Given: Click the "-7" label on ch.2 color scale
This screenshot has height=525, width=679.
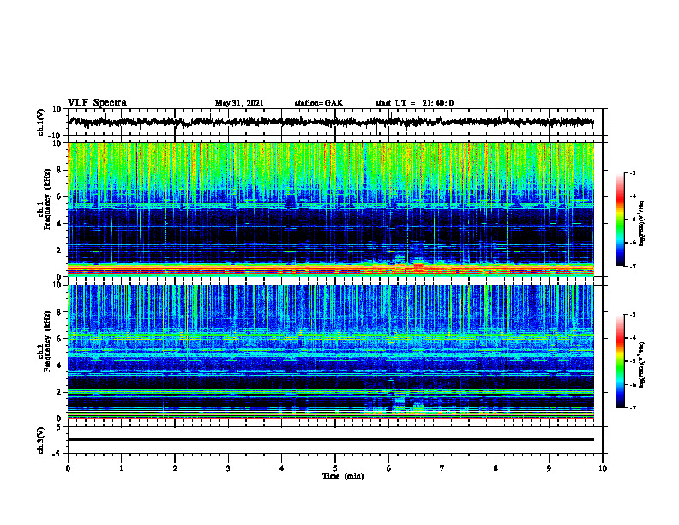Looking at the screenshot, I should click(x=632, y=407).
